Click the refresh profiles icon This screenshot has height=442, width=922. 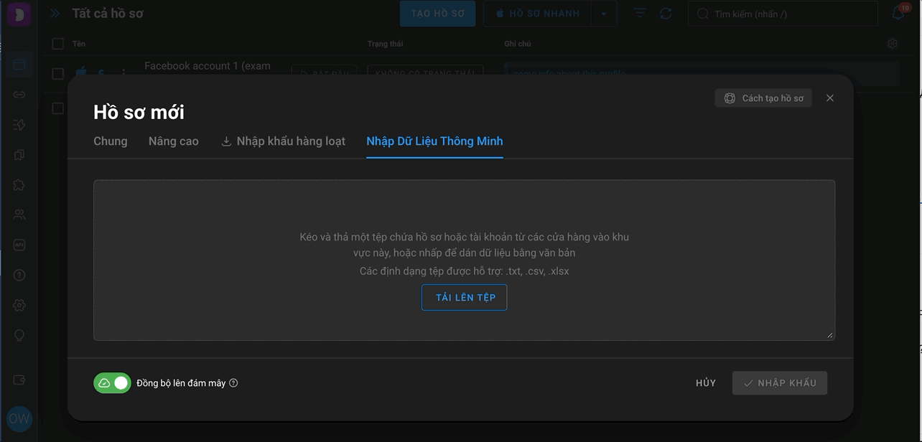point(666,14)
